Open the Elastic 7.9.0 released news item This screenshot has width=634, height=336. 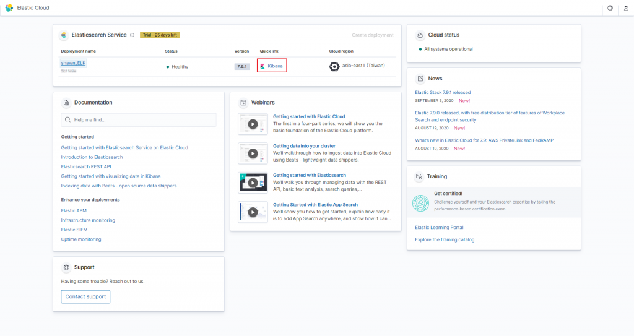(x=490, y=116)
